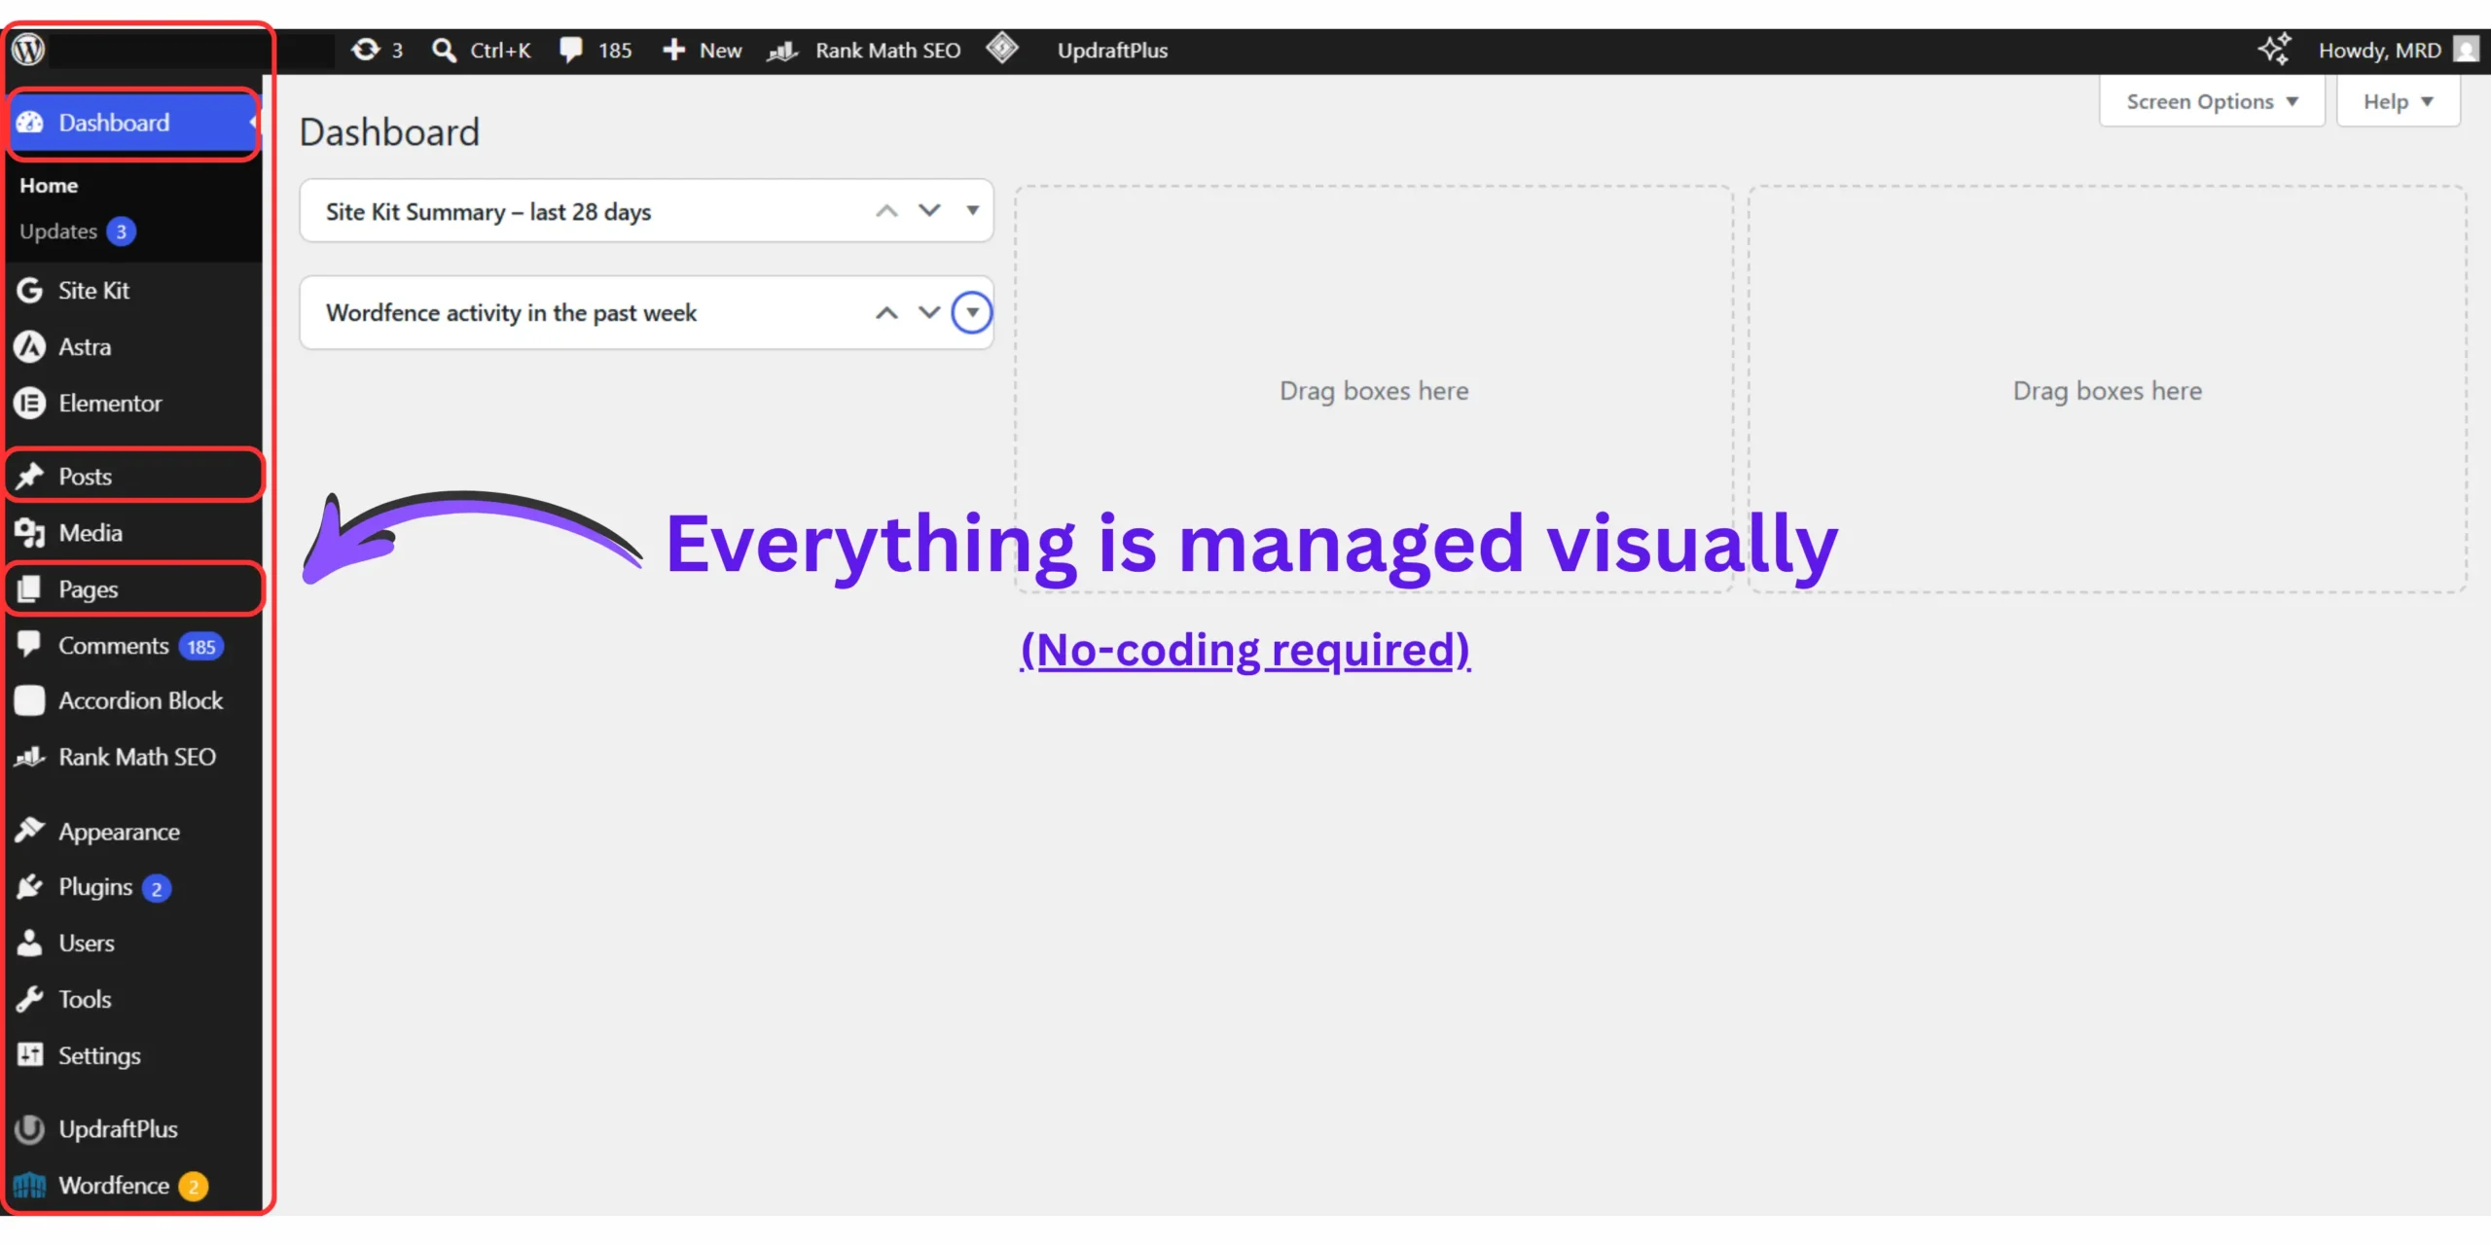Click the sparkle stars icon near Howdy

(x=2275, y=49)
